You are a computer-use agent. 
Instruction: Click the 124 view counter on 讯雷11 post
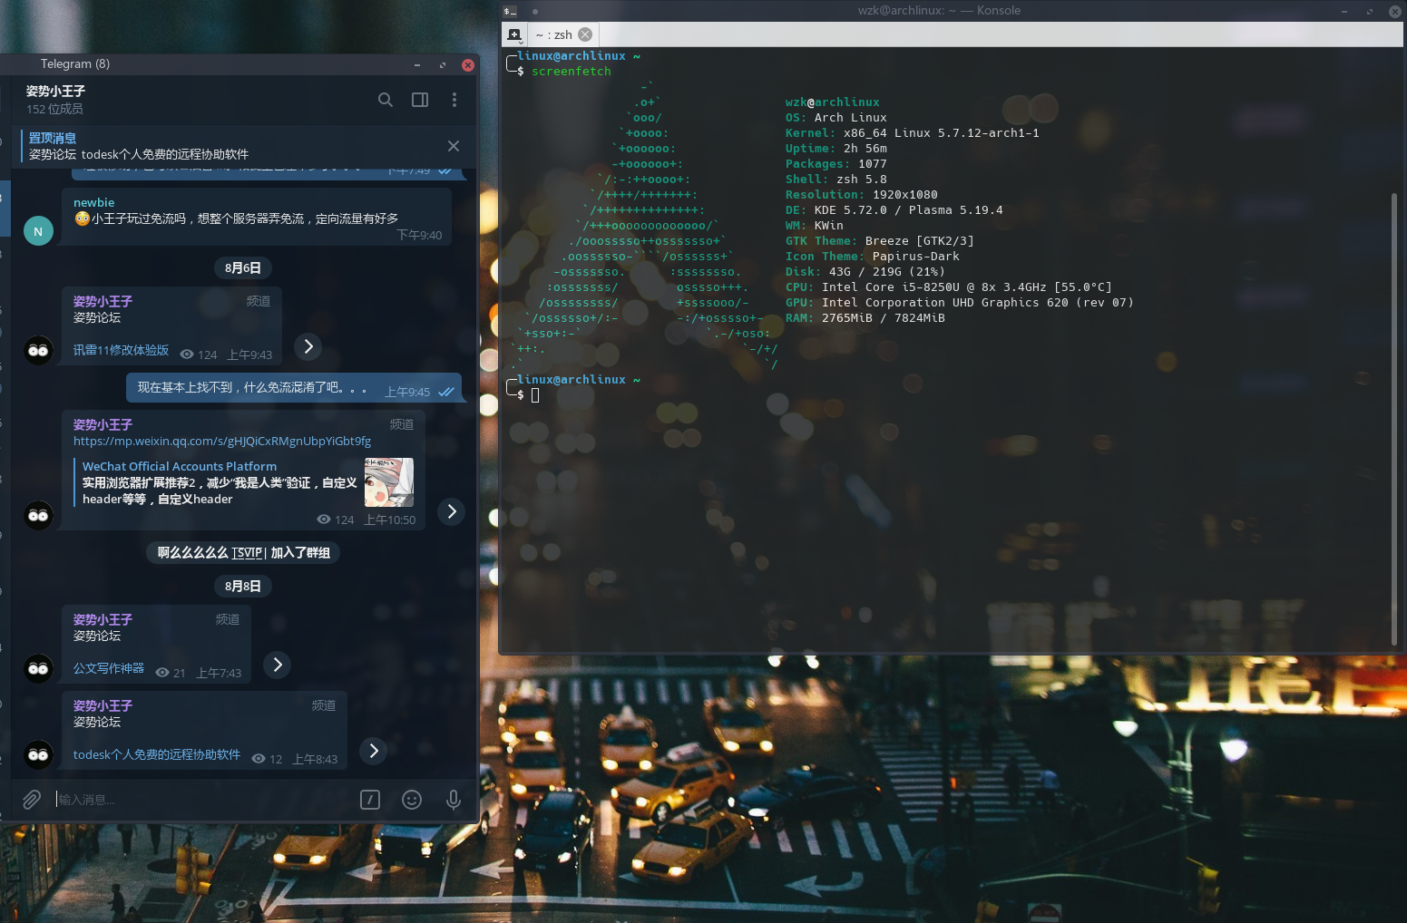pos(200,355)
